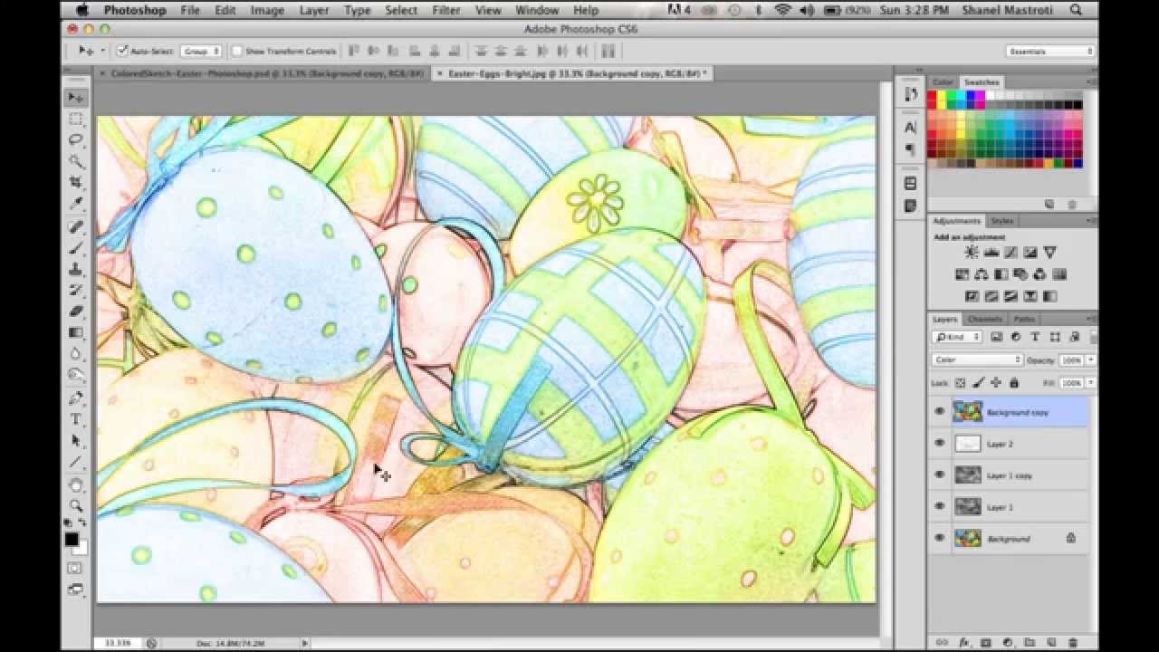
Task: Select the Line shape tool
Action: click(76, 462)
